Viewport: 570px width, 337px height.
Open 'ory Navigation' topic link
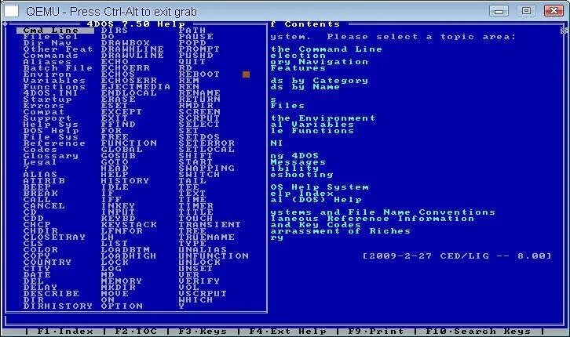coord(320,62)
